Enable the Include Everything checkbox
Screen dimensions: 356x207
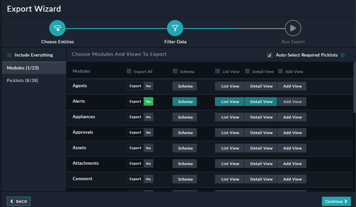pos(9,55)
